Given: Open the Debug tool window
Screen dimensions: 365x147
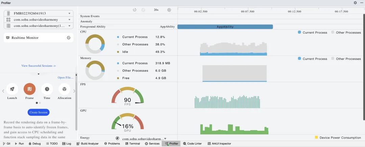Looking at the screenshot, I should click(34, 144).
